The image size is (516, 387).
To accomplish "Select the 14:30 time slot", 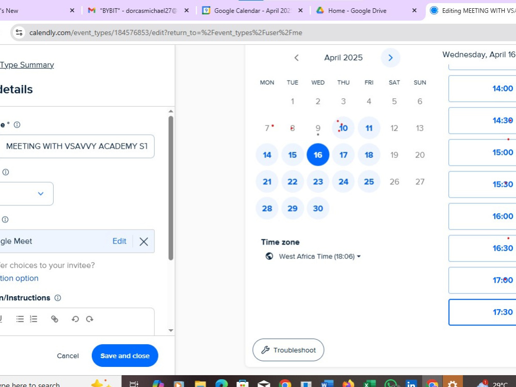I will [x=482, y=120].
